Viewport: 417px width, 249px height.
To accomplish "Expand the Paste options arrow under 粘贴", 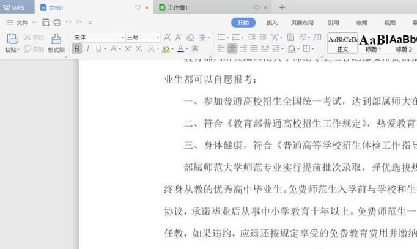I will click(18, 50).
